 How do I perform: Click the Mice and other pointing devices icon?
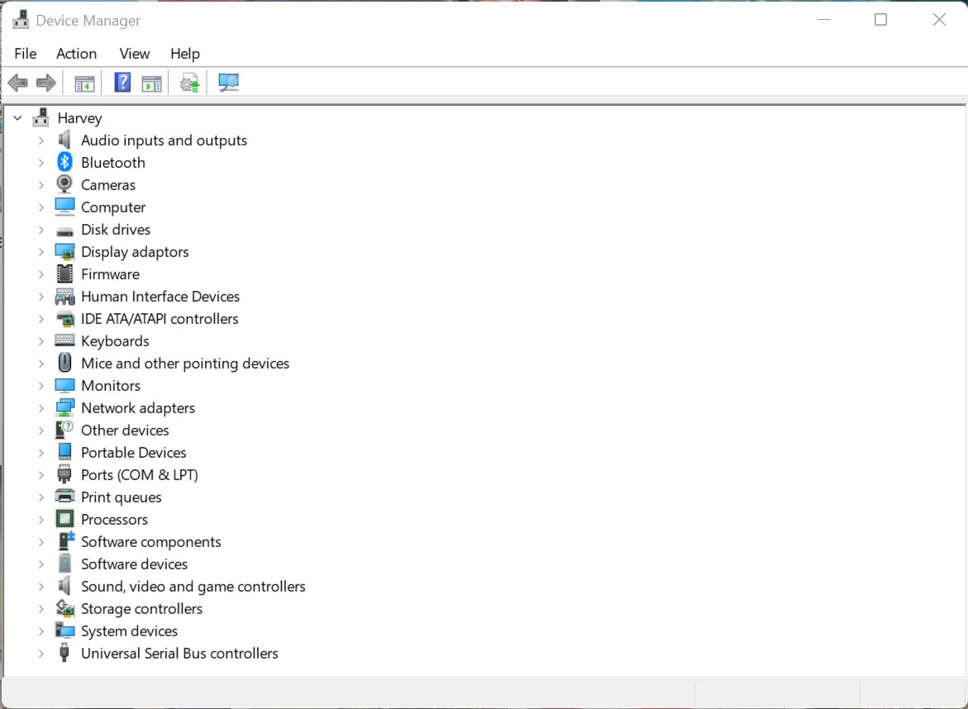click(64, 363)
